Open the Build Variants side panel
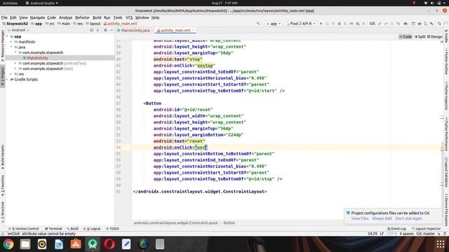Viewport: 449px width, 252px height. coord(2,157)
